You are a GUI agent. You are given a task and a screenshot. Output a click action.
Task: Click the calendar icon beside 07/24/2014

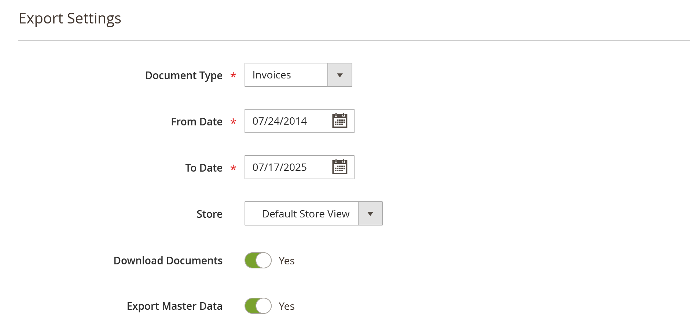pyautogui.click(x=340, y=121)
